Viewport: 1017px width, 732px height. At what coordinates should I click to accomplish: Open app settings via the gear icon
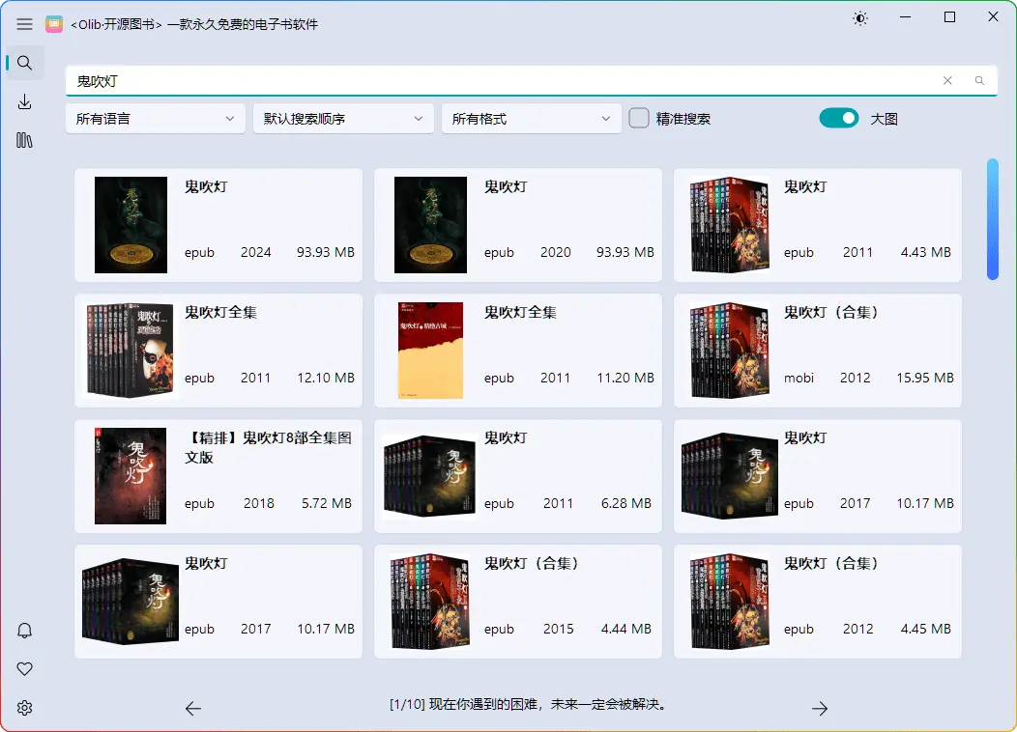(x=24, y=707)
